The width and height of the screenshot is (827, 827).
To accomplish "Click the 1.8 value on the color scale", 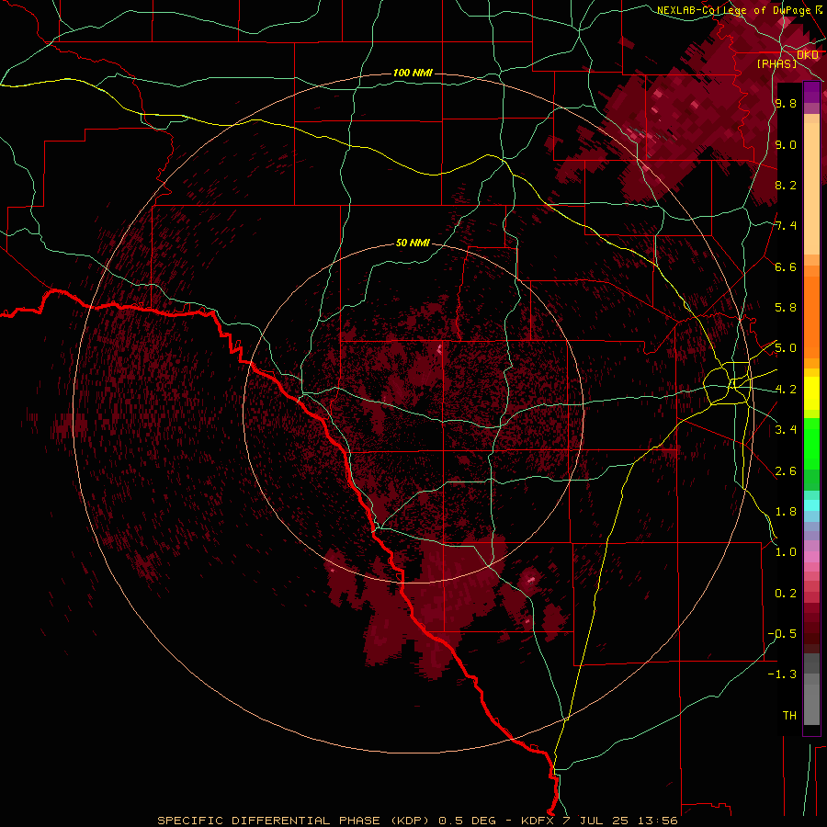I will click(x=786, y=512).
